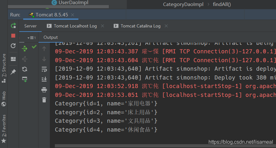Click the gray update application refresh icon
This screenshot has height=148, width=276.
(x=13, y=46)
